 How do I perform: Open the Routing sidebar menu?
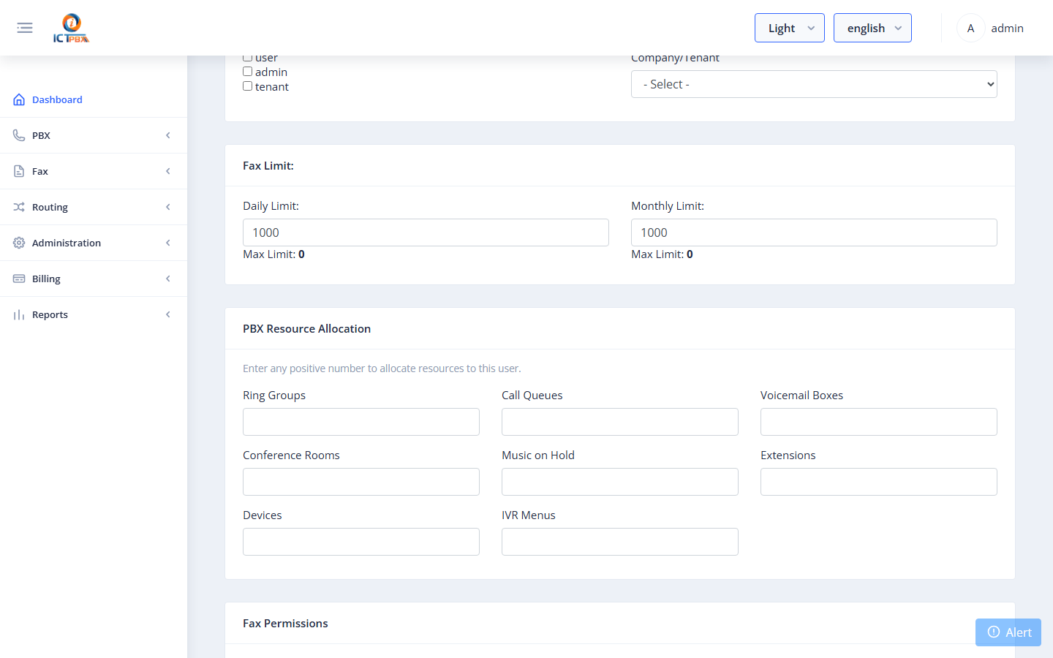click(94, 207)
